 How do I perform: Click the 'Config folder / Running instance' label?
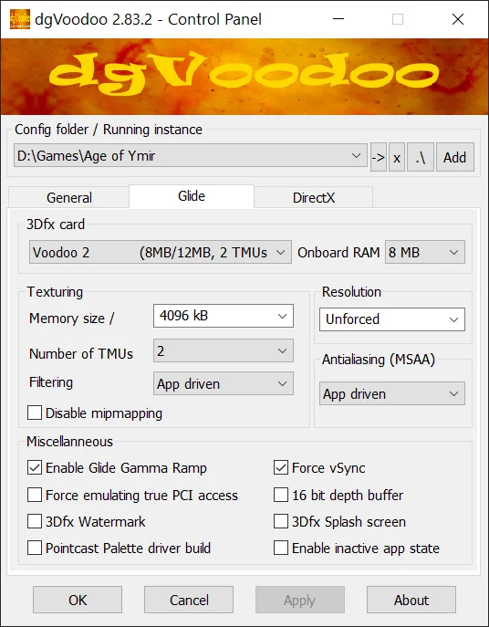(109, 130)
